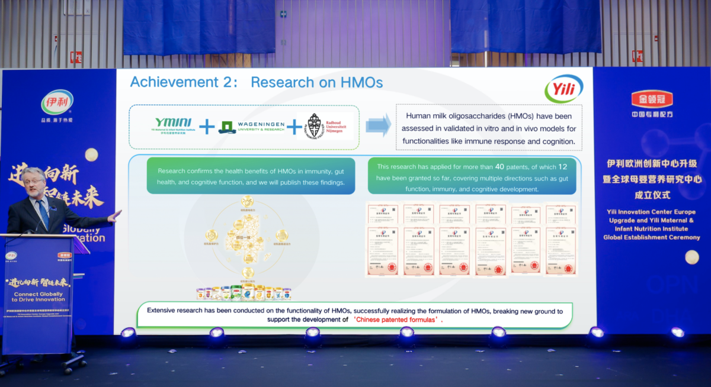Viewport: 711px width, 387px height.
Task: Click the plus sign between YMINI and Wageningen
Action: (x=207, y=127)
